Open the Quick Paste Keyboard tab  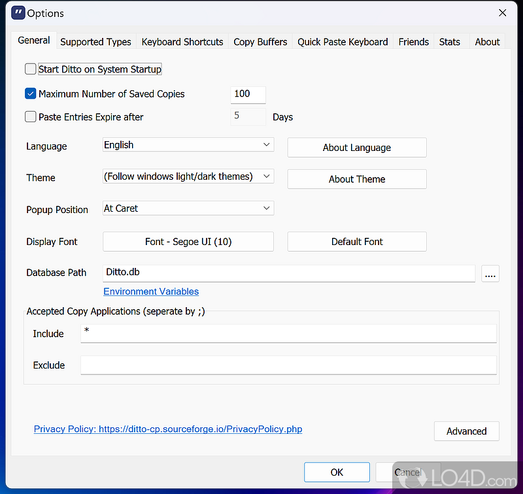click(x=342, y=41)
